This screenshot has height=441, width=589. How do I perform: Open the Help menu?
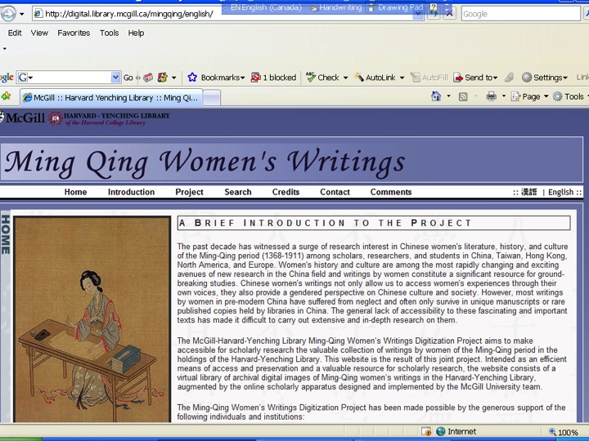pos(136,33)
